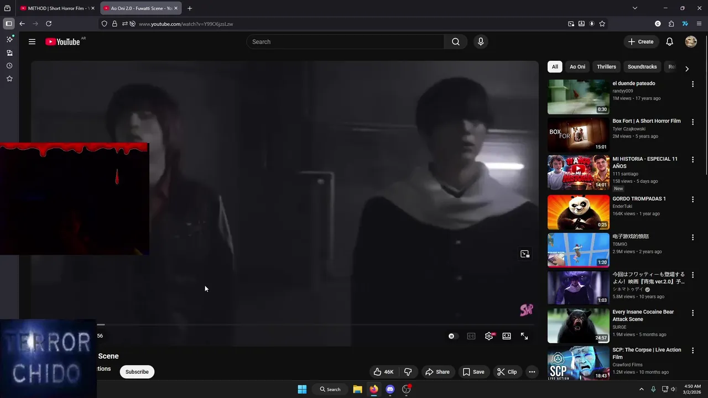Subscribe to the channel
Screen dimensions: 708x398
137,372
